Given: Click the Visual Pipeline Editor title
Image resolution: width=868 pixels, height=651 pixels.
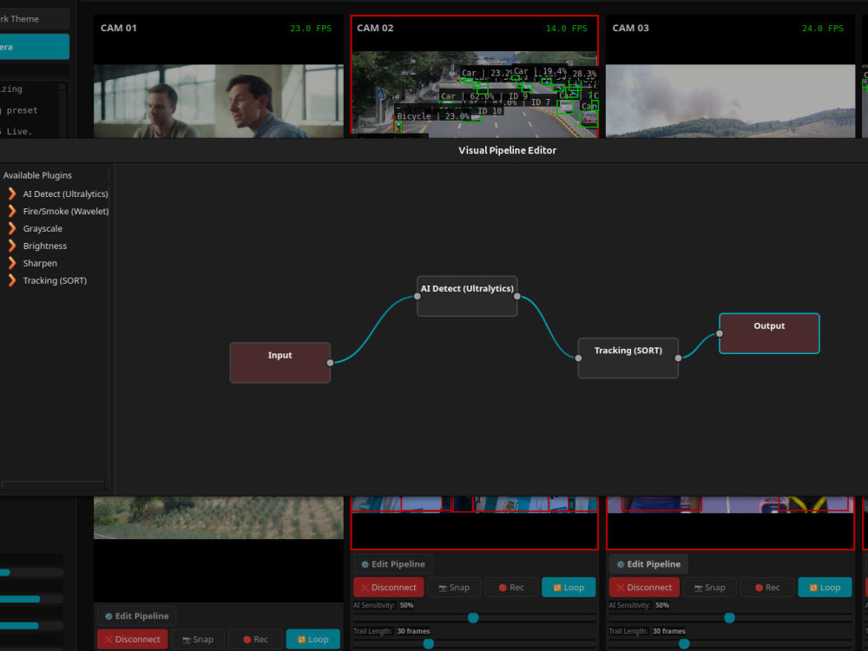Looking at the screenshot, I should 507,150.
